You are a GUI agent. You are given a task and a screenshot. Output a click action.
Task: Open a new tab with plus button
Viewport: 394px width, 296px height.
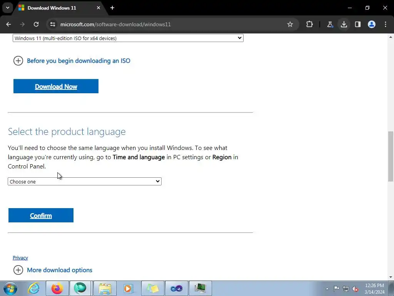coord(112,8)
